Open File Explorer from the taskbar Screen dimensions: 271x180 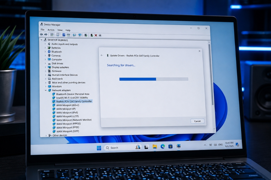point(155,147)
